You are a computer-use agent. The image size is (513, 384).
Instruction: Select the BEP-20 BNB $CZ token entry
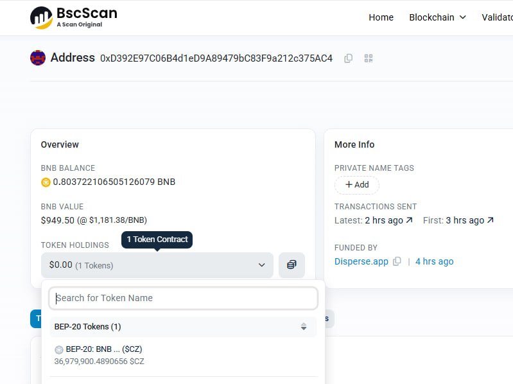tap(103, 355)
